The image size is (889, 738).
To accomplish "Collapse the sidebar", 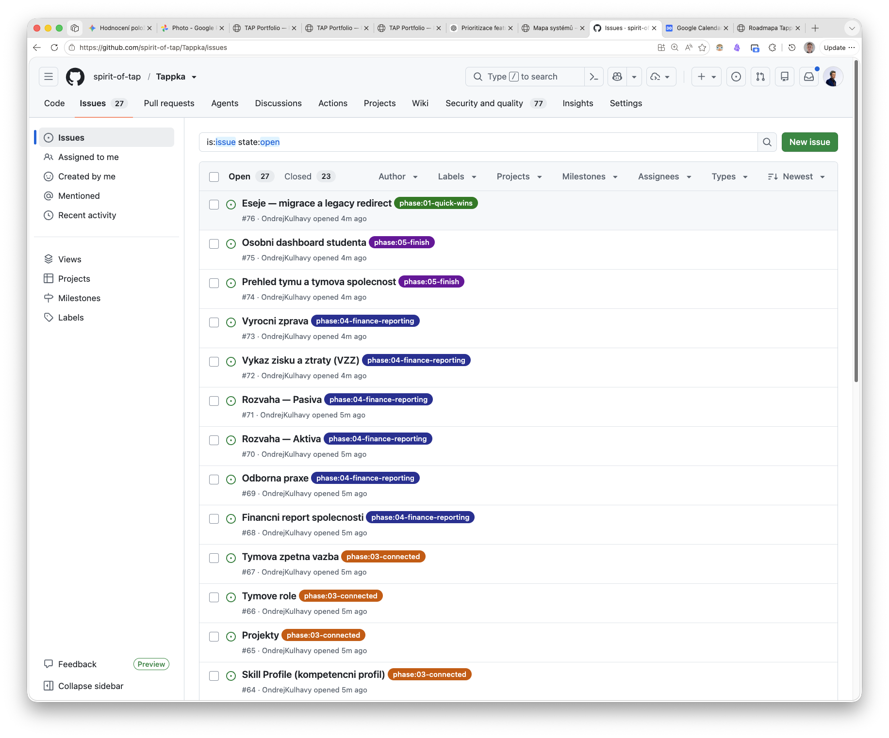I will point(83,686).
